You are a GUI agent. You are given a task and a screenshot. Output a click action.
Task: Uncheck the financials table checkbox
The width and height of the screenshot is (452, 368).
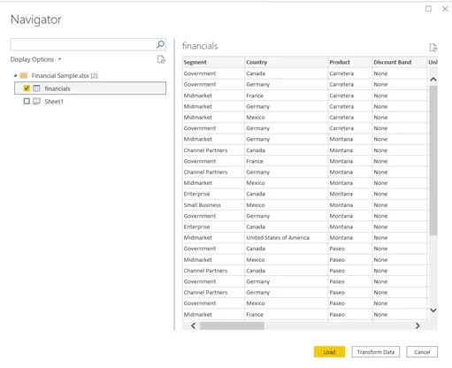(x=27, y=88)
